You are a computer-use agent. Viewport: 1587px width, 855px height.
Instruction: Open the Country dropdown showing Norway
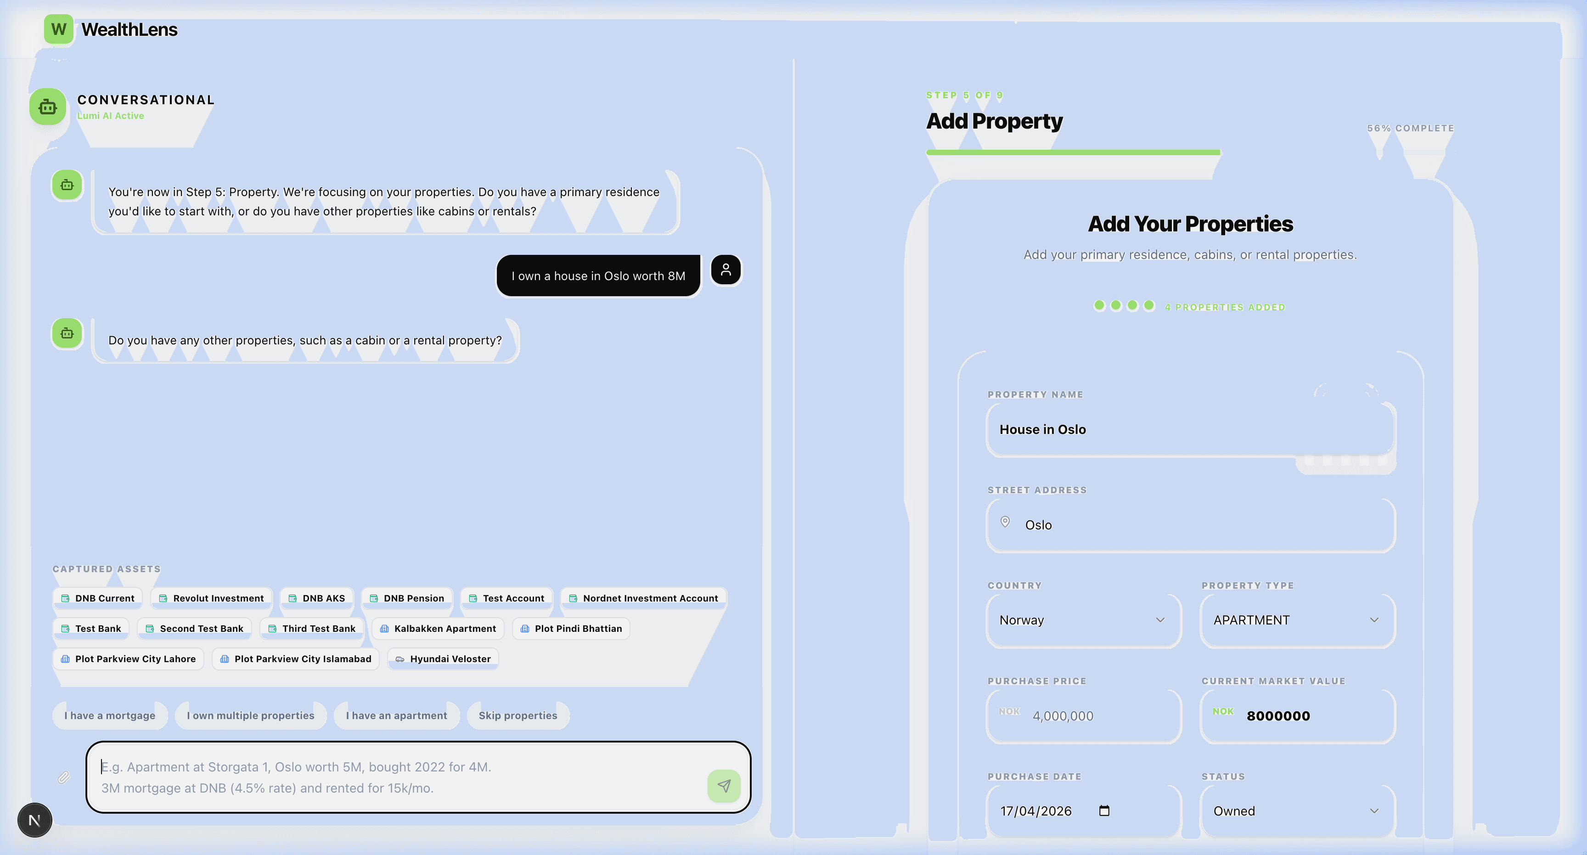[x=1082, y=620]
